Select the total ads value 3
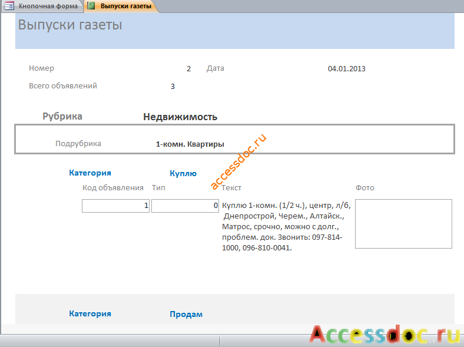This screenshot has height=347, width=464. (173, 87)
